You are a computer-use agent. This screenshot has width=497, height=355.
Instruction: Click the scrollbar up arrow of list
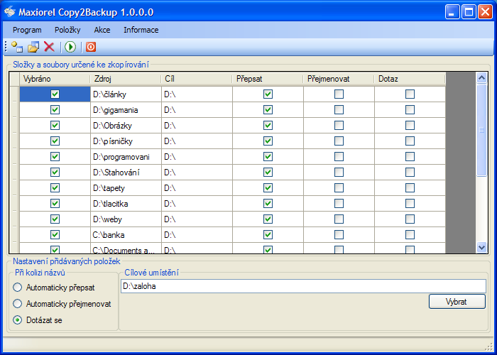tap(482, 77)
